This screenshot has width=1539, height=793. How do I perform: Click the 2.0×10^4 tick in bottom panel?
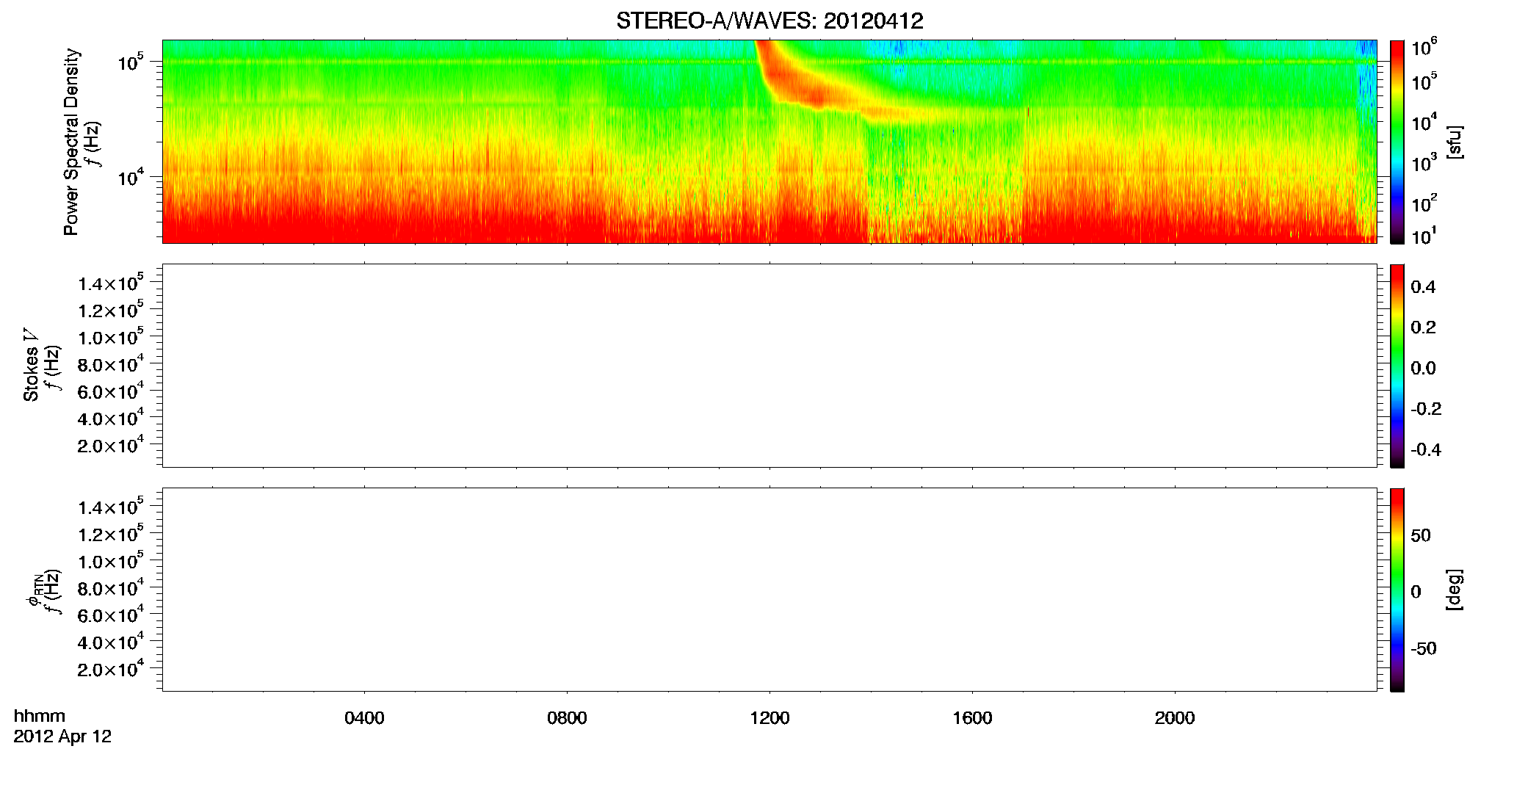(111, 669)
